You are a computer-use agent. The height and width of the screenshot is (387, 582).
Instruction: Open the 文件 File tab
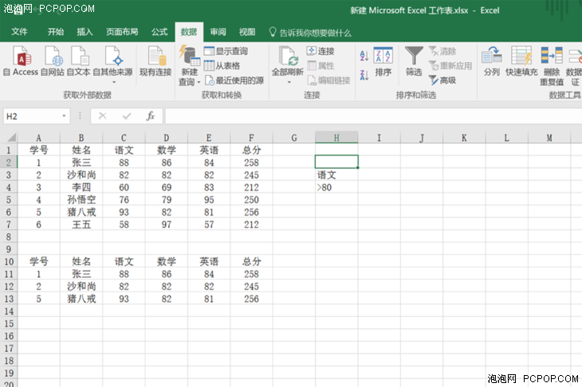point(19,32)
